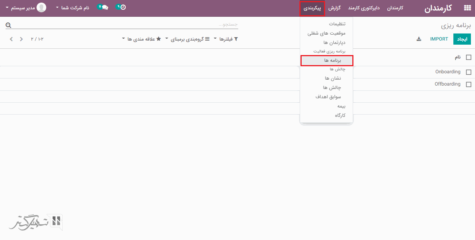Select برنامه ها in the configuration menu
The height and width of the screenshot is (240, 475).
coord(327,60)
